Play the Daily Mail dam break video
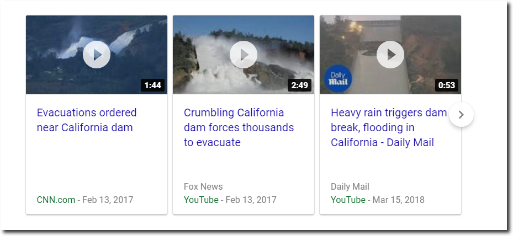The width and height of the screenshot is (513, 236). point(390,55)
